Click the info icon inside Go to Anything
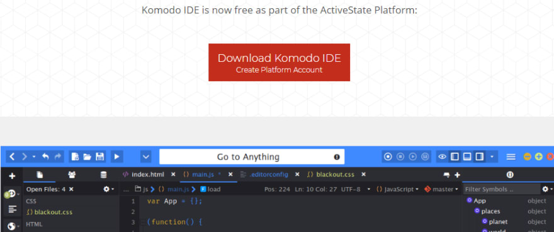 click(x=337, y=157)
